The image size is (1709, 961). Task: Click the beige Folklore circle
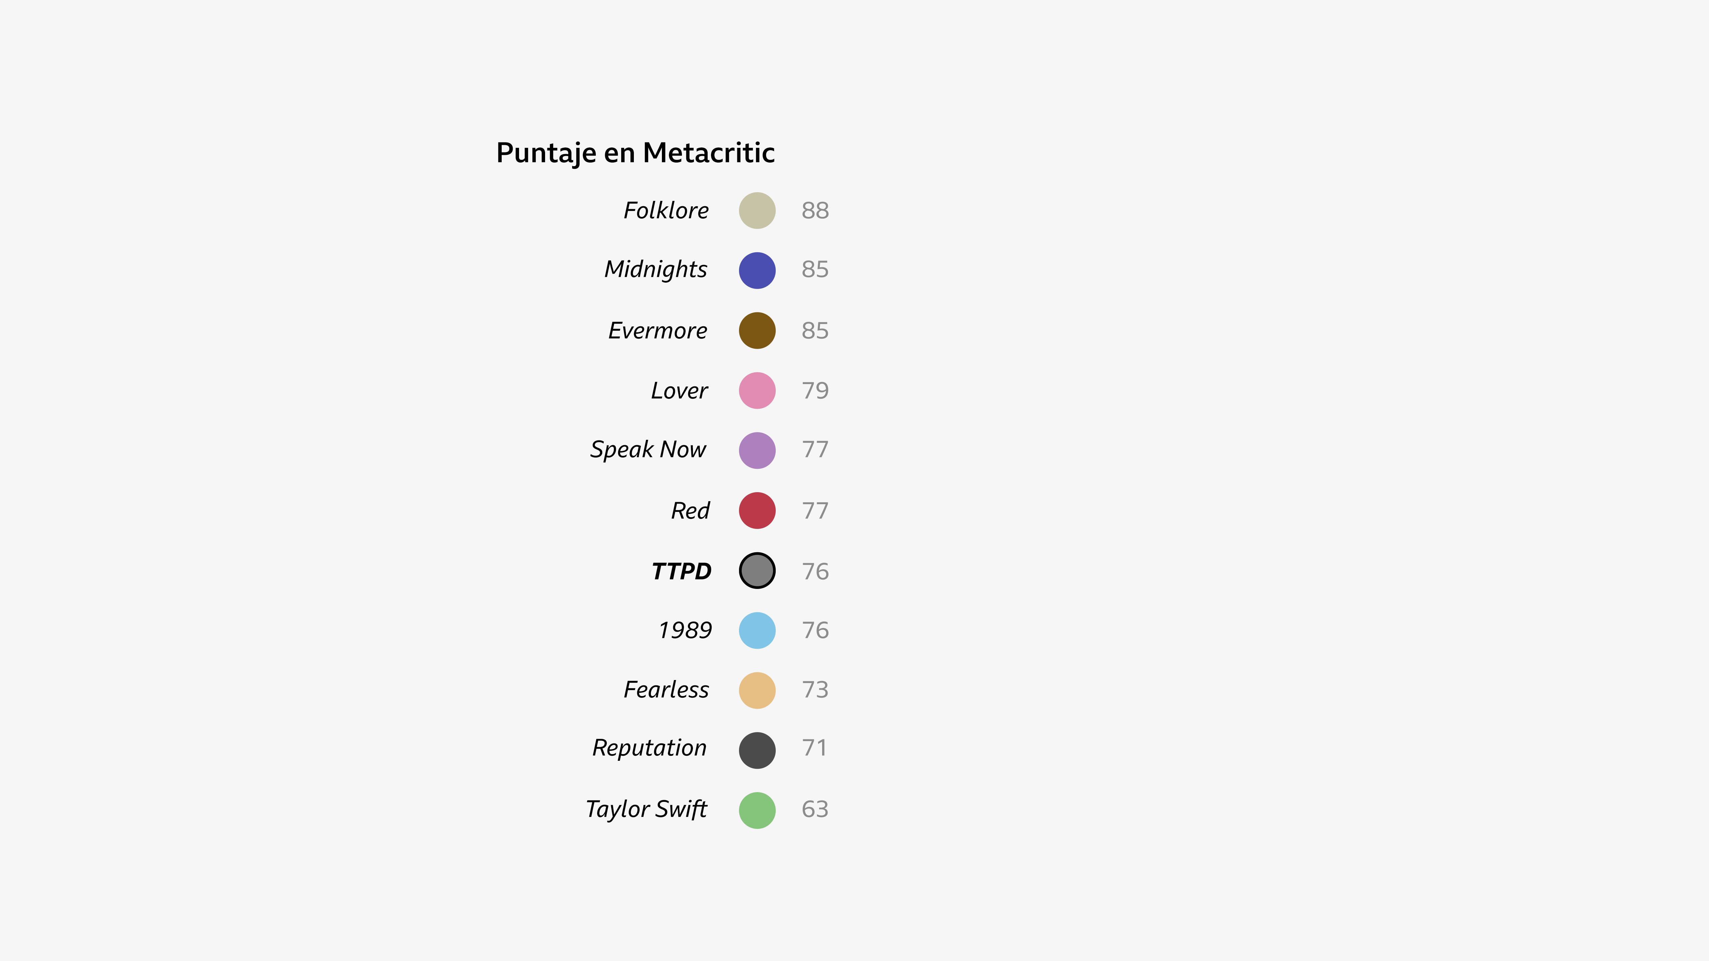click(x=757, y=211)
